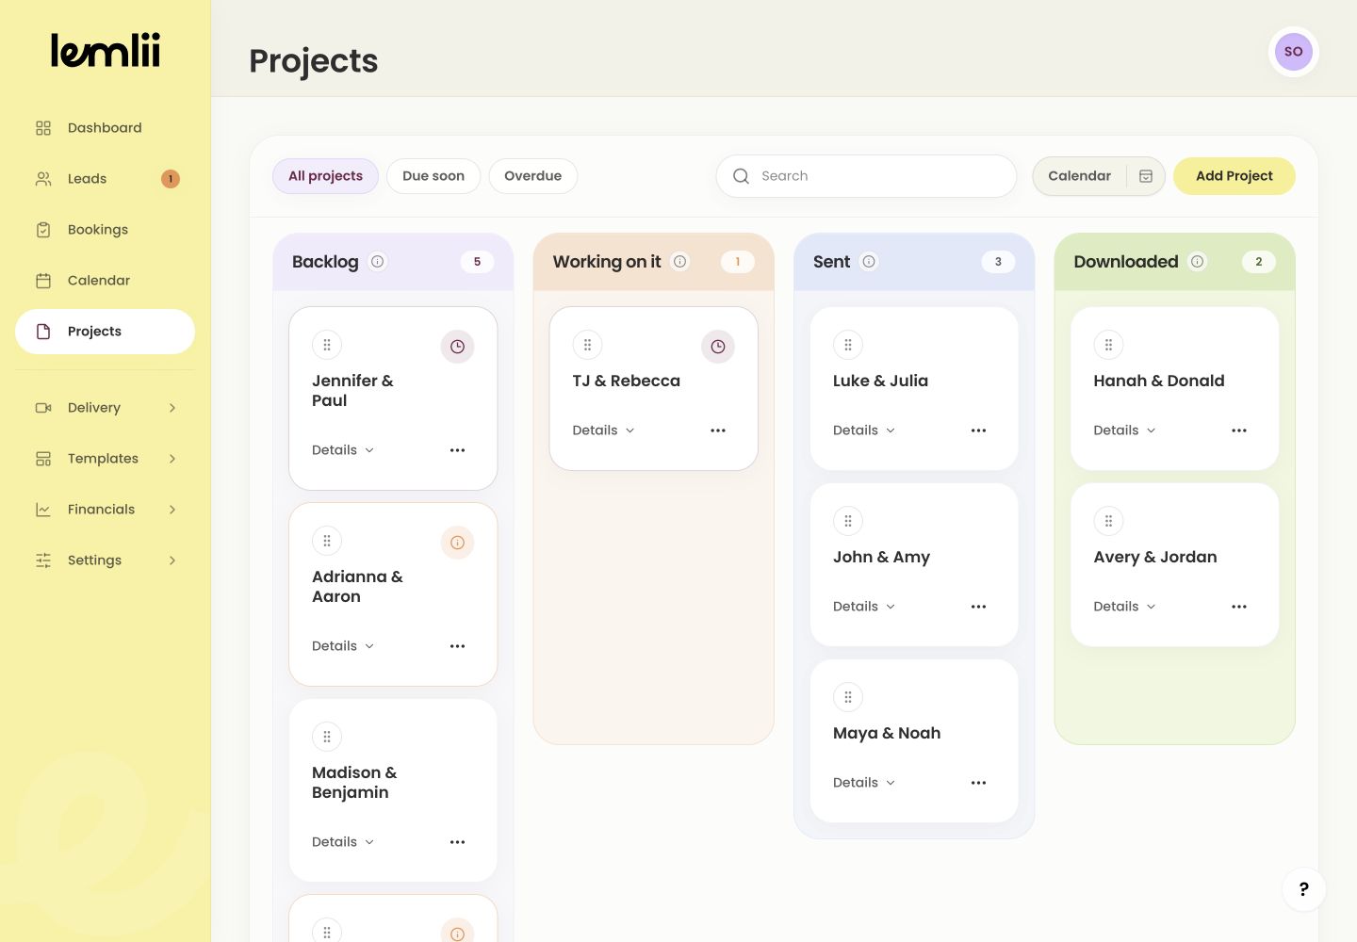This screenshot has width=1357, height=942.
Task: Click the calendar icon in the Calendar button
Action: [1146, 176]
